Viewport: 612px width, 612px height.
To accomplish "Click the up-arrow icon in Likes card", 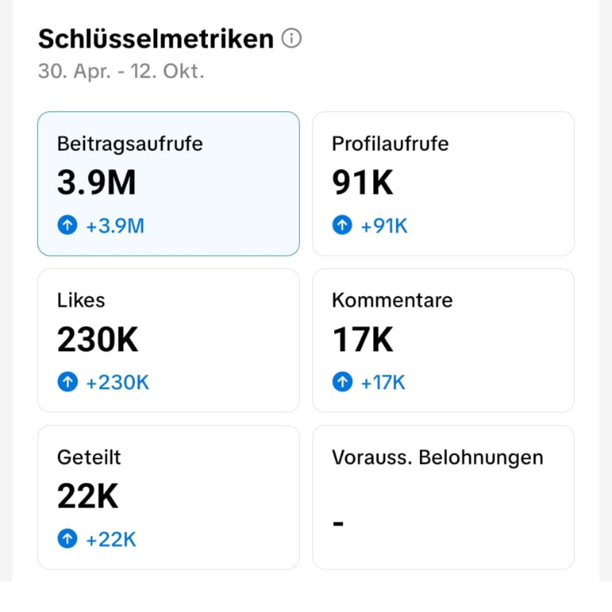I will tap(67, 383).
